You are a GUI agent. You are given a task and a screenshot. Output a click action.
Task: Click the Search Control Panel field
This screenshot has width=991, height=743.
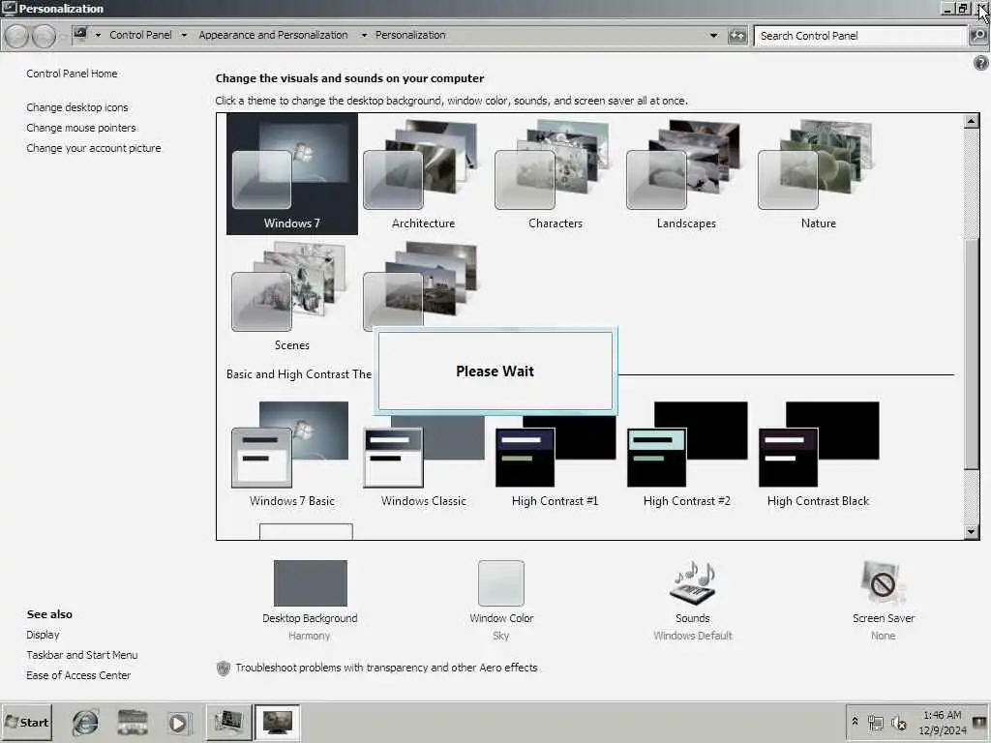(861, 36)
